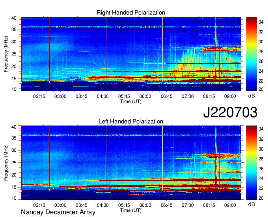Click the bursts near 07:30 in right-handed spectrogram
This screenshot has height=217, width=268.
click(190, 60)
